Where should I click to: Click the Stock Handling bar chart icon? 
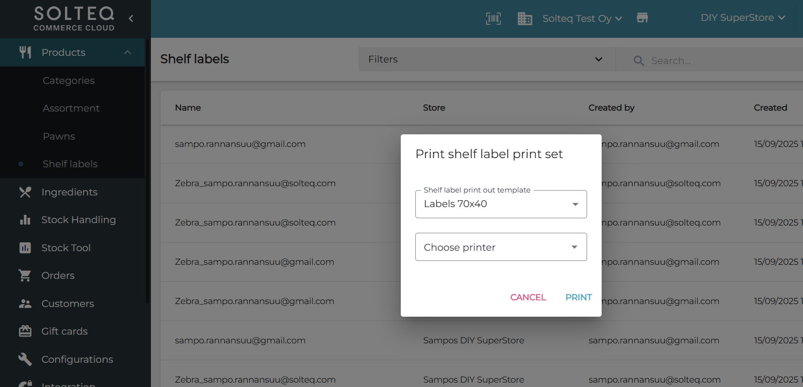coord(25,220)
